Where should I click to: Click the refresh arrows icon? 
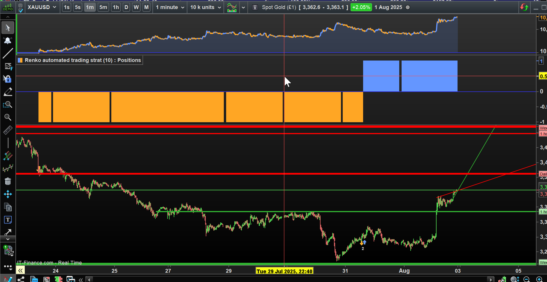click(524, 7)
